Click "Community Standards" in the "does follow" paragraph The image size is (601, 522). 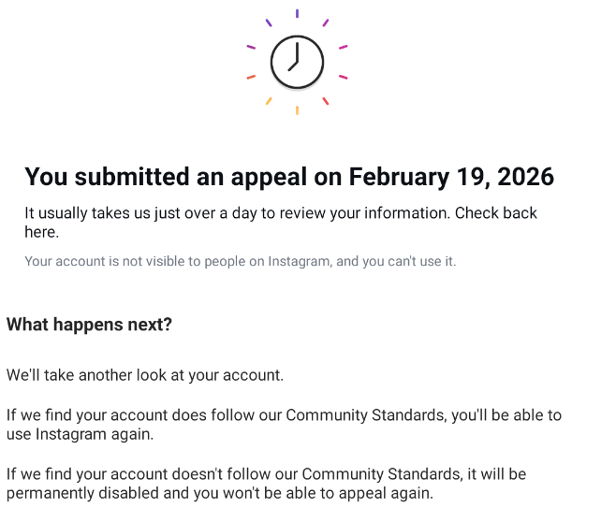(x=364, y=414)
